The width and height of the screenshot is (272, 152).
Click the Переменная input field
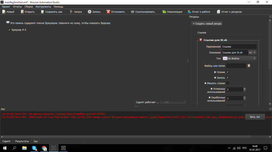click(239, 47)
